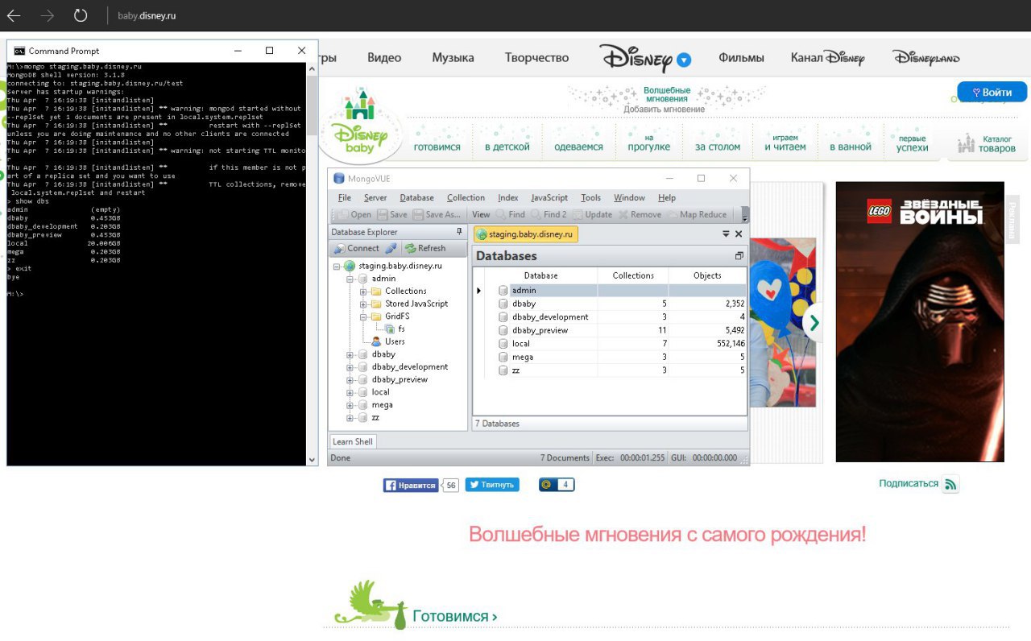Sort by the Collections column header
The height and width of the screenshot is (641, 1031).
pyautogui.click(x=633, y=275)
